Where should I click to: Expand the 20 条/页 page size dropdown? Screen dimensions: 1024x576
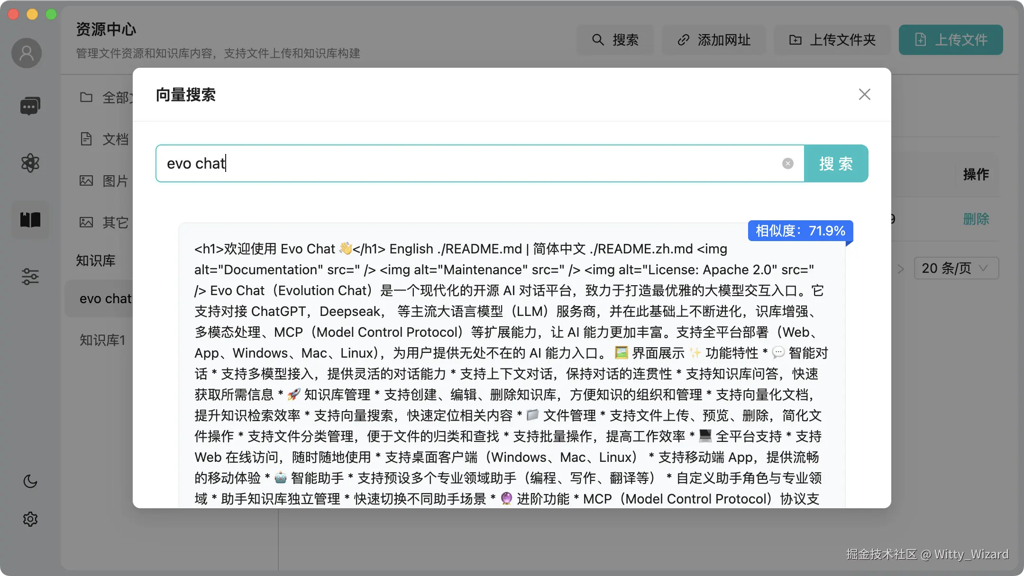pos(956,269)
